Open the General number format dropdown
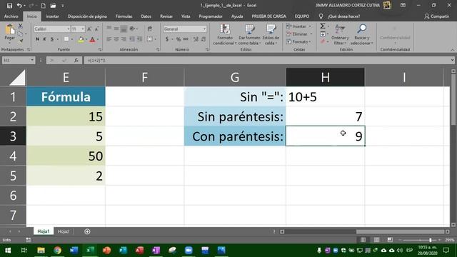This screenshot has width=457, height=257. point(204,29)
